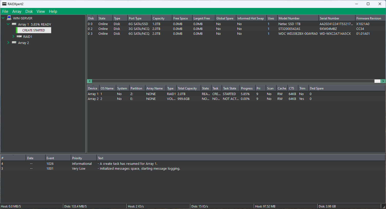Select the WDC WD20EZBX disk row

click(x=298, y=34)
